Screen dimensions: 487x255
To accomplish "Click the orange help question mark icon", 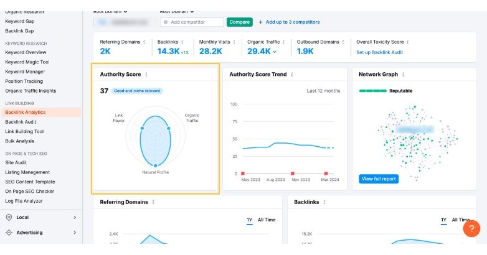I will tap(471, 228).
